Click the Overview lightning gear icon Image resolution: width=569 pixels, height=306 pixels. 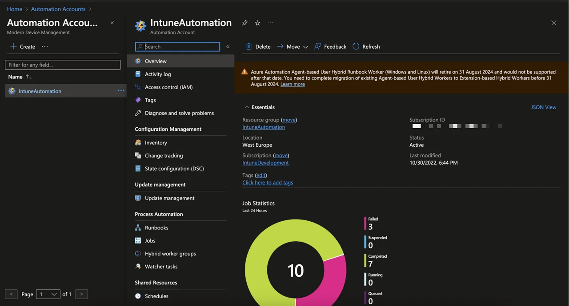[x=138, y=61]
